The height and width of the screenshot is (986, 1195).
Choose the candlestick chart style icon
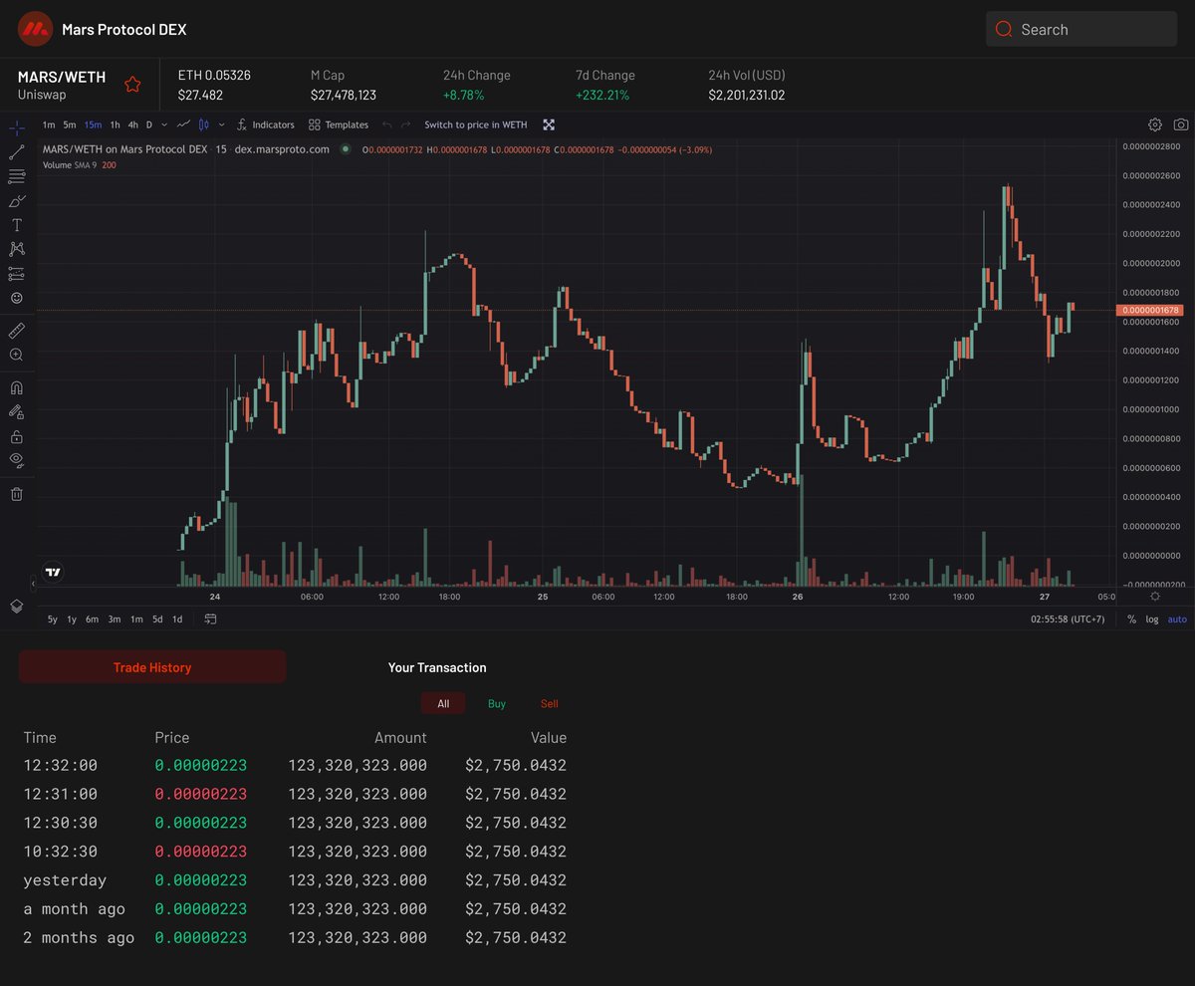pyautogui.click(x=204, y=124)
